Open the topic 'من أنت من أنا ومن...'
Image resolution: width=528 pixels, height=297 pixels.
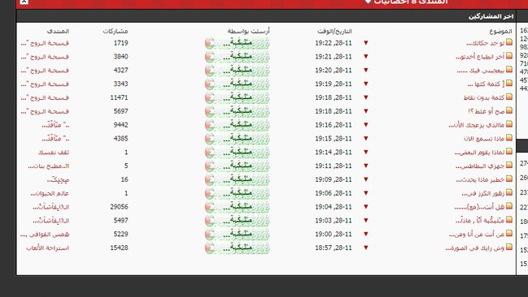[x=477, y=235]
